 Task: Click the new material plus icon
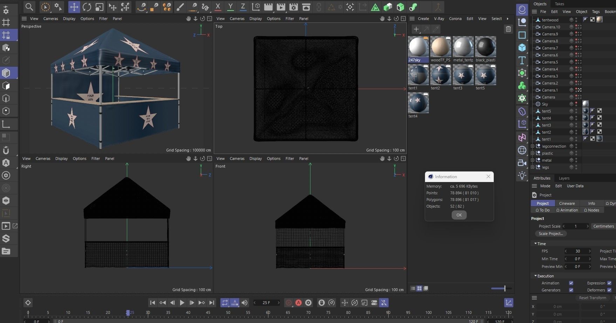pos(416,29)
